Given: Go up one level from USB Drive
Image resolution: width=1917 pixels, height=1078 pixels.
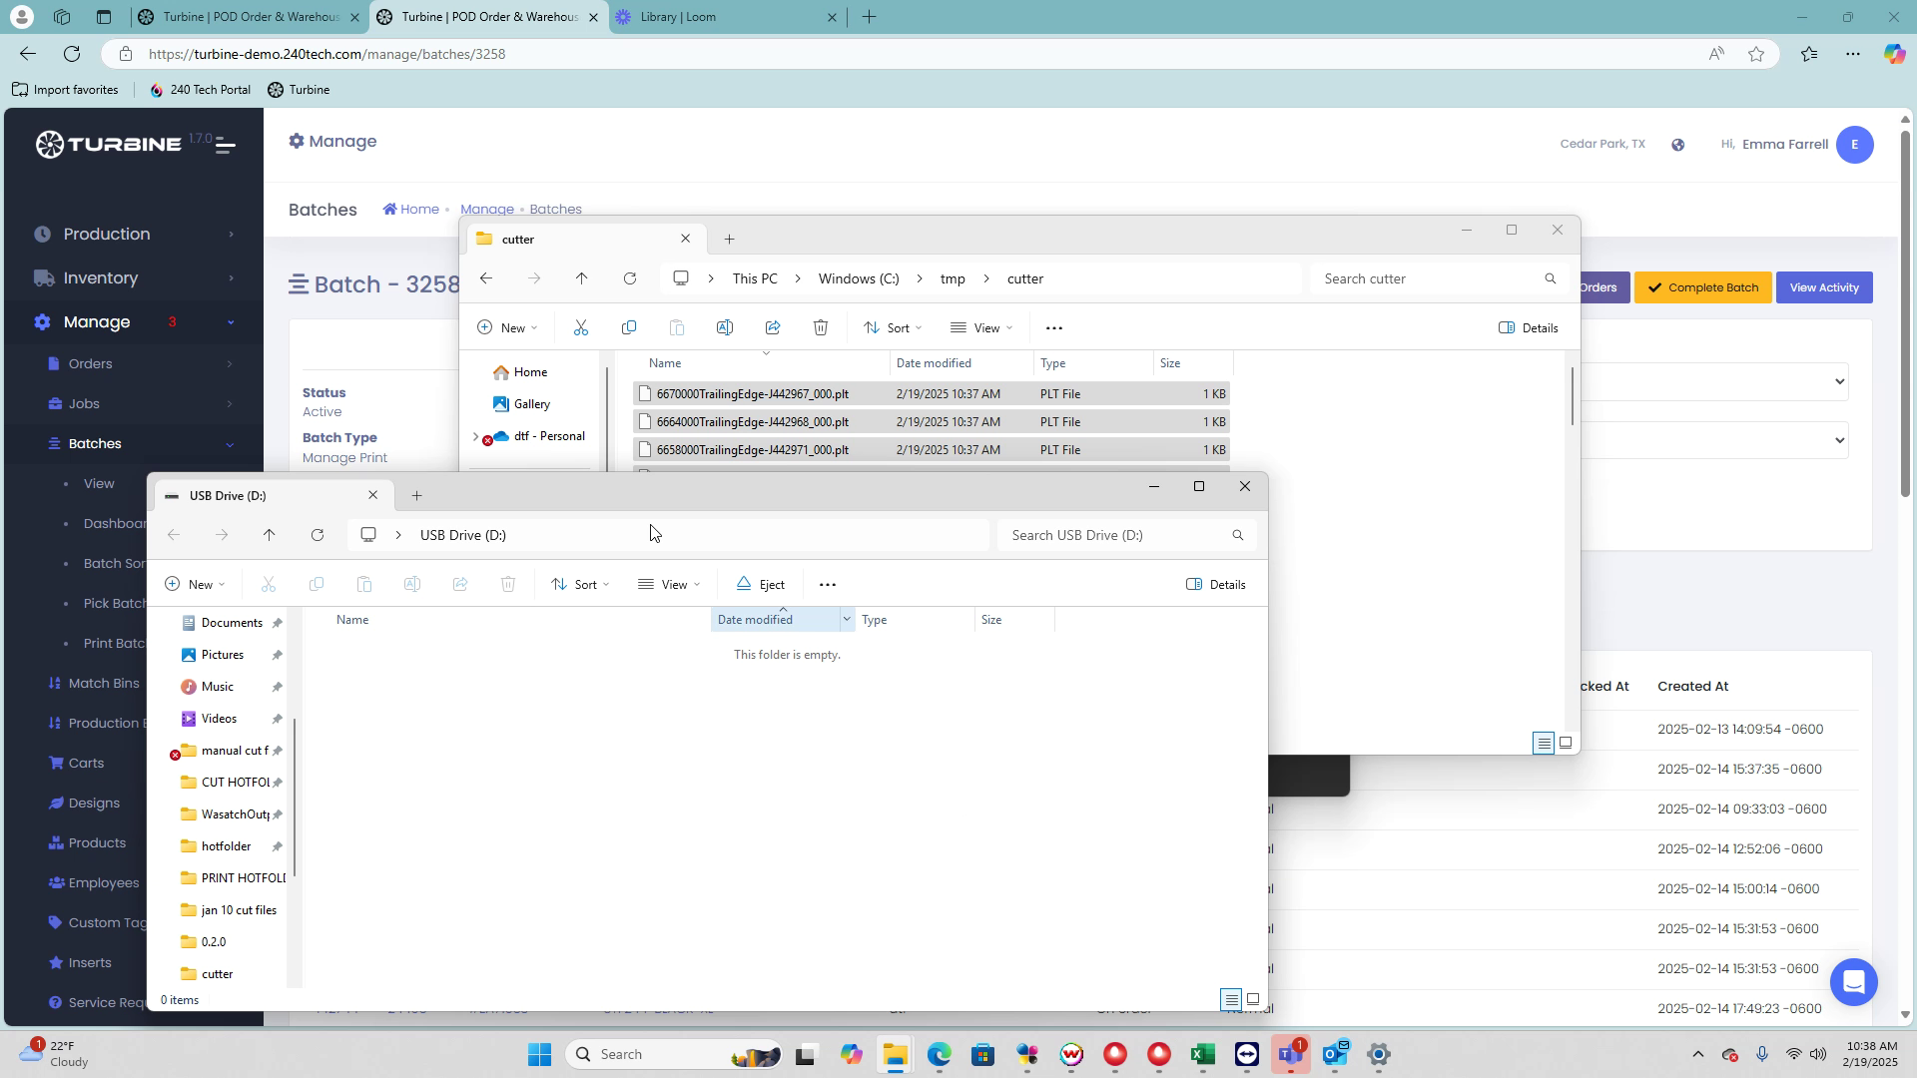Looking at the screenshot, I should (270, 536).
